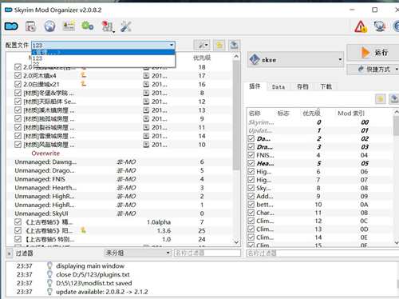Open the skse executable dropdown
This screenshot has width=399, height=299.
point(340,59)
